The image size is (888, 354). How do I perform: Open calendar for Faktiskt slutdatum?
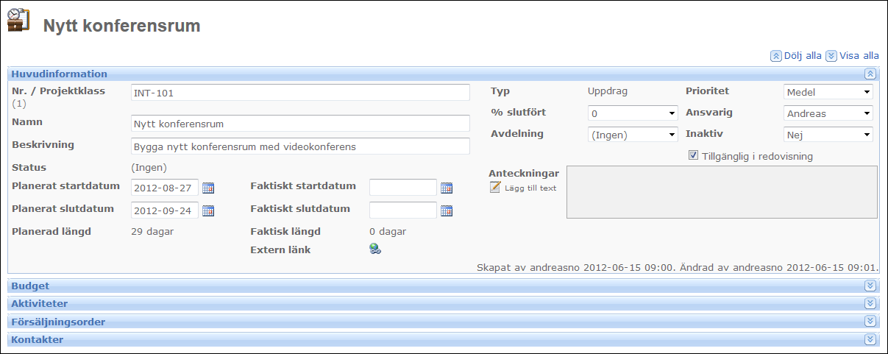(447, 211)
